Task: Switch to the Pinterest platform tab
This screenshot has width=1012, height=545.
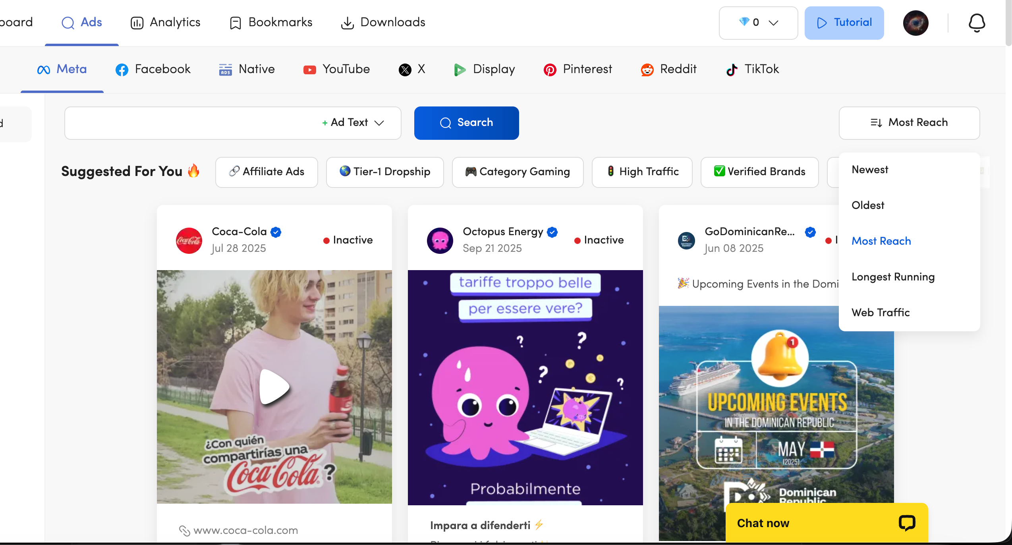Action: (578, 69)
